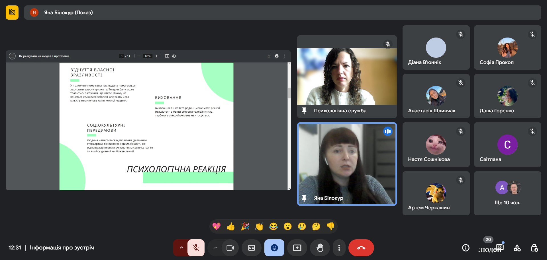Viewport: 547px width, 260px height.
Task: Print the shared PDF document
Action: [276, 56]
